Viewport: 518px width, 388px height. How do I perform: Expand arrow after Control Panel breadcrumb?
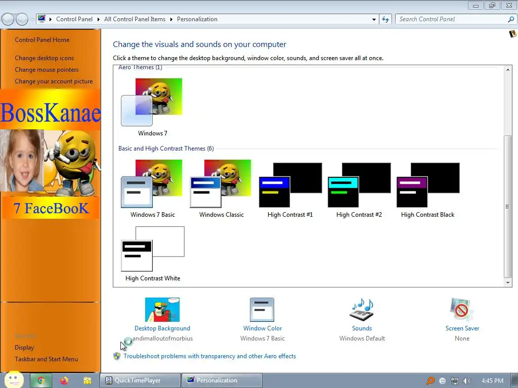(x=99, y=20)
